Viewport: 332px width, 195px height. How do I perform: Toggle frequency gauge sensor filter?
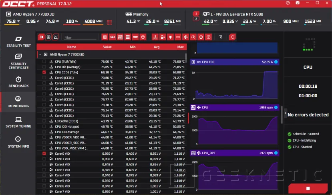pos(193,37)
